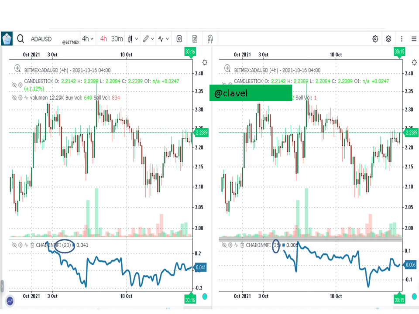Open the indicators pulse dropdown
The width and height of the screenshot is (419, 314).
point(163,39)
